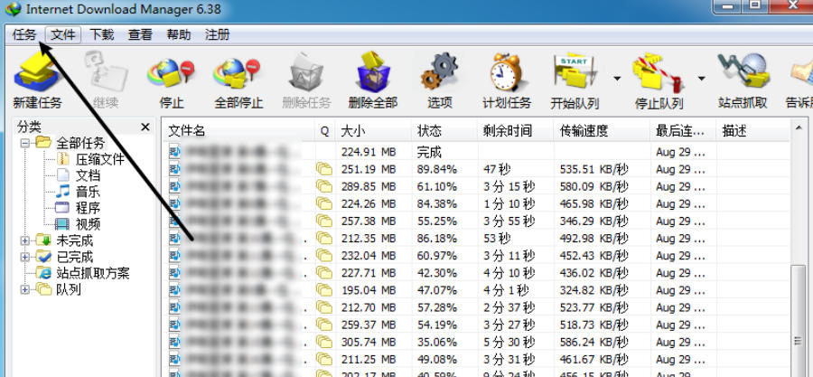Open the Scheduler (计划任务) clock icon

(507, 72)
